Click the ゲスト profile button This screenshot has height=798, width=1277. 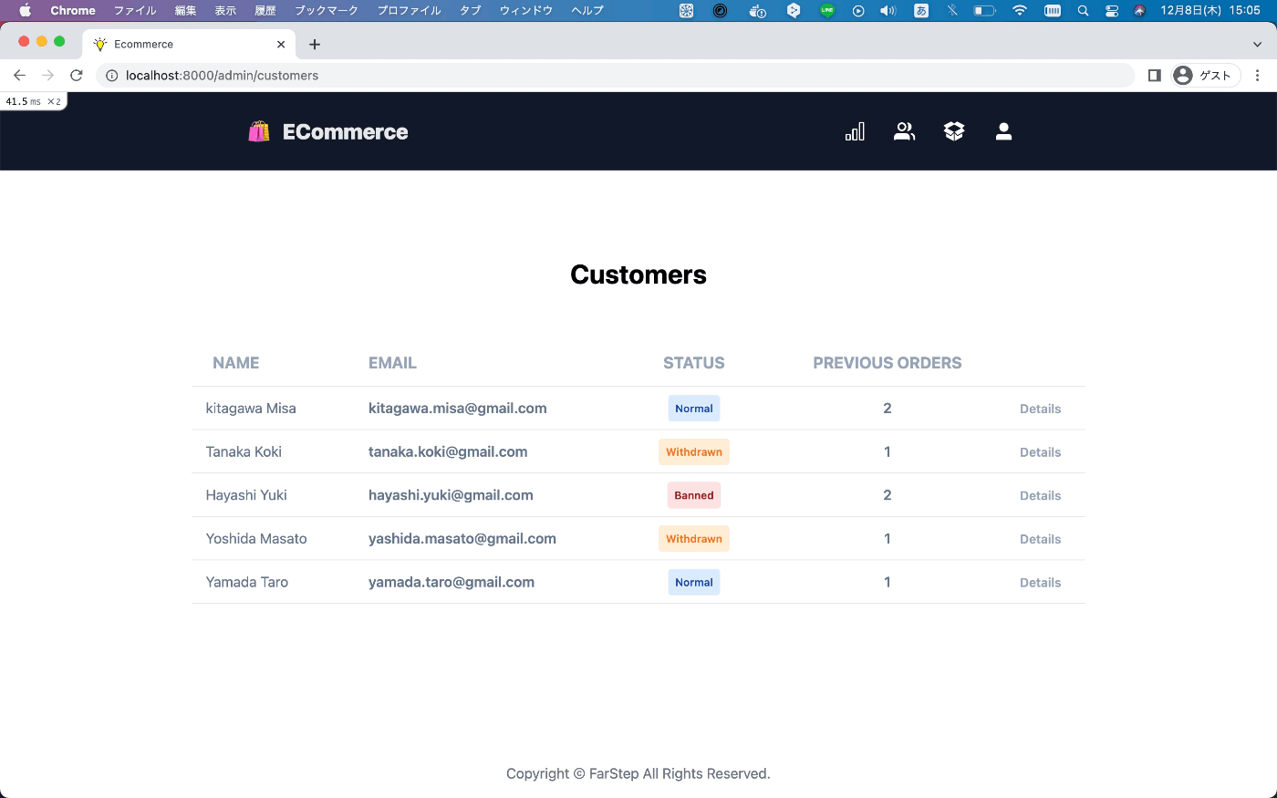(x=1204, y=76)
